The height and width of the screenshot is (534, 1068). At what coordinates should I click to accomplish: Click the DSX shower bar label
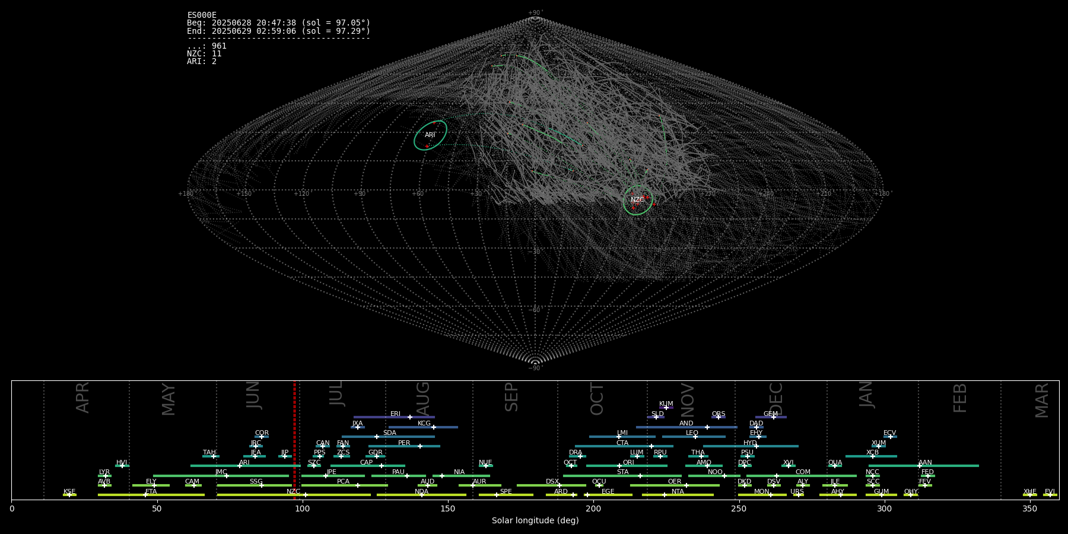point(552,482)
